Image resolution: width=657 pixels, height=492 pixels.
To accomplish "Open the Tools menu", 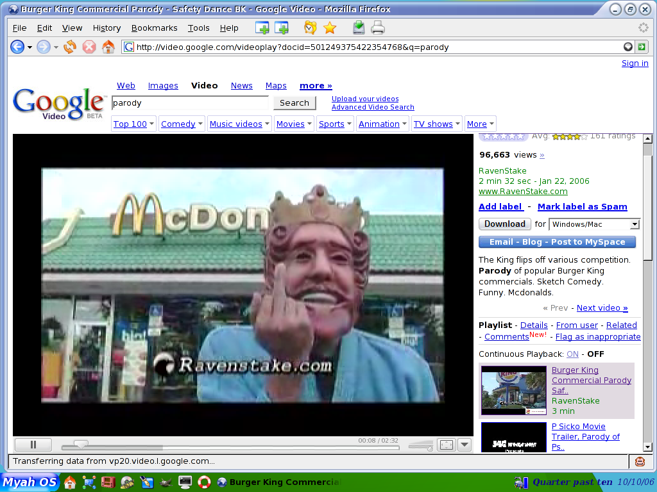I will tap(199, 28).
